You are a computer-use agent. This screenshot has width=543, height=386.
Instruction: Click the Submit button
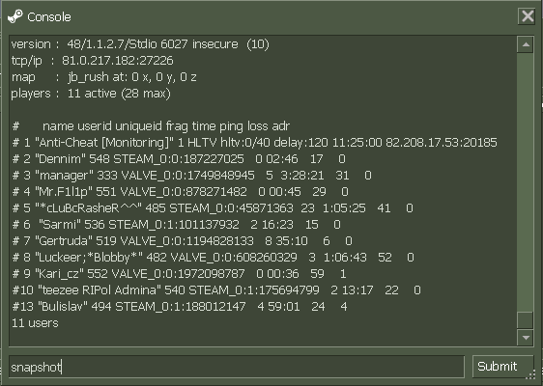point(502,367)
